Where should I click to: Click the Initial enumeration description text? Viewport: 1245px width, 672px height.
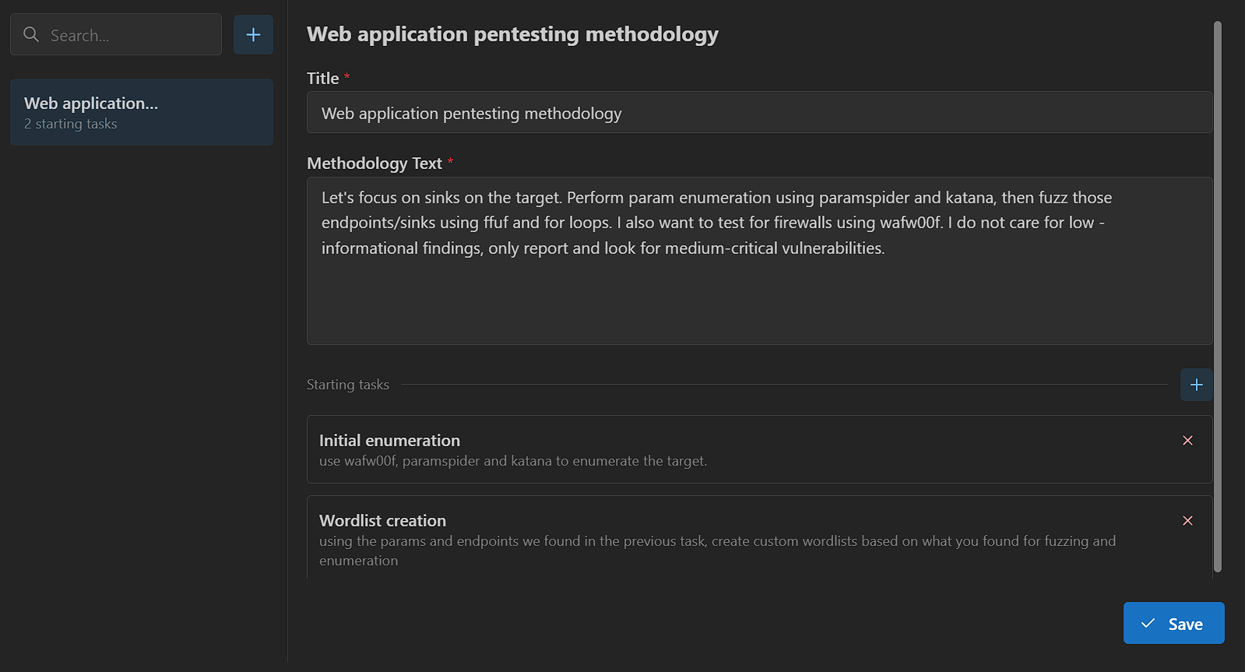[513, 461]
